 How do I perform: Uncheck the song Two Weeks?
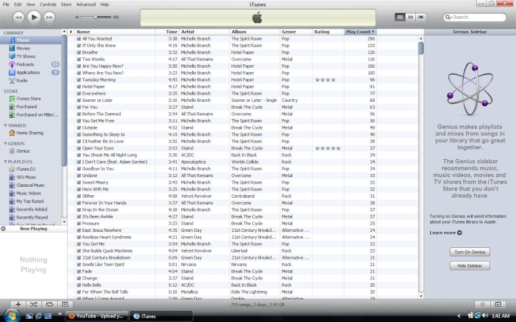coord(79,59)
